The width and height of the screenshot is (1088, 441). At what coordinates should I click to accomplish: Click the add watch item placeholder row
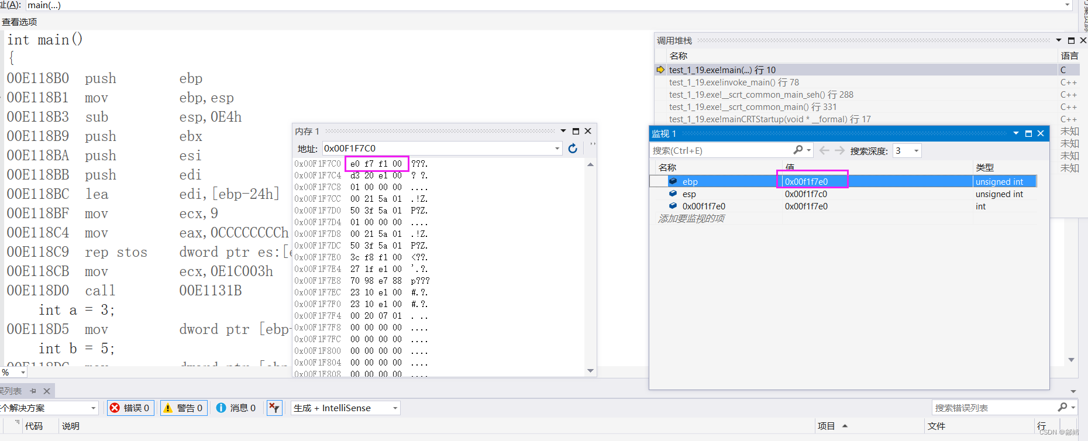click(x=691, y=218)
